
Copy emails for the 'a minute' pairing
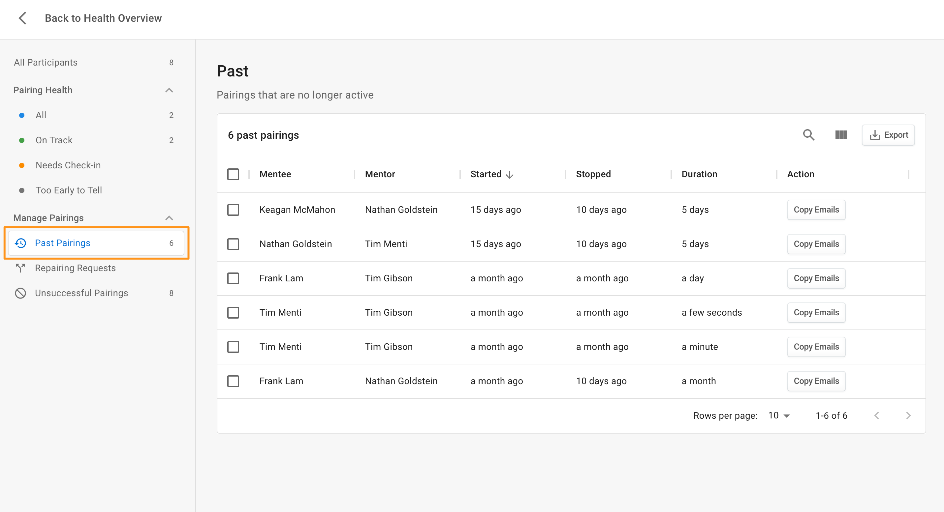click(x=816, y=347)
